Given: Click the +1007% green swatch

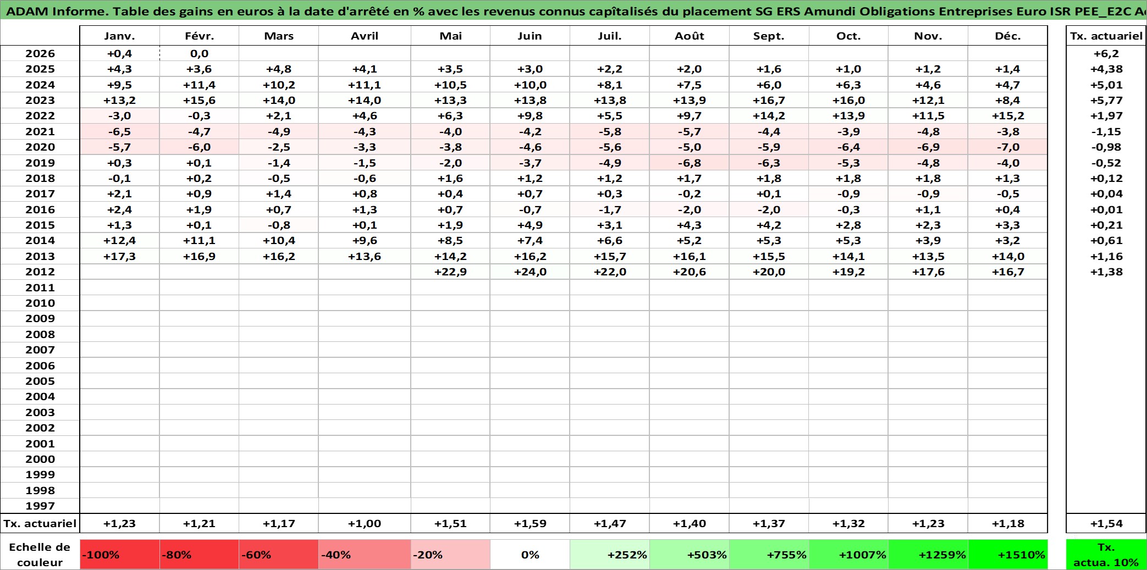Looking at the screenshot, I should (848, 555).
